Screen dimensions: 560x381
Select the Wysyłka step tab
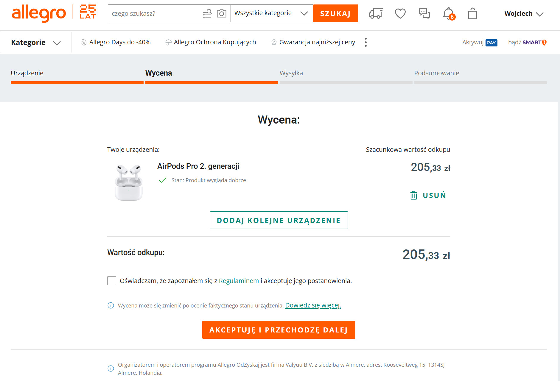[x=291, y=73]
